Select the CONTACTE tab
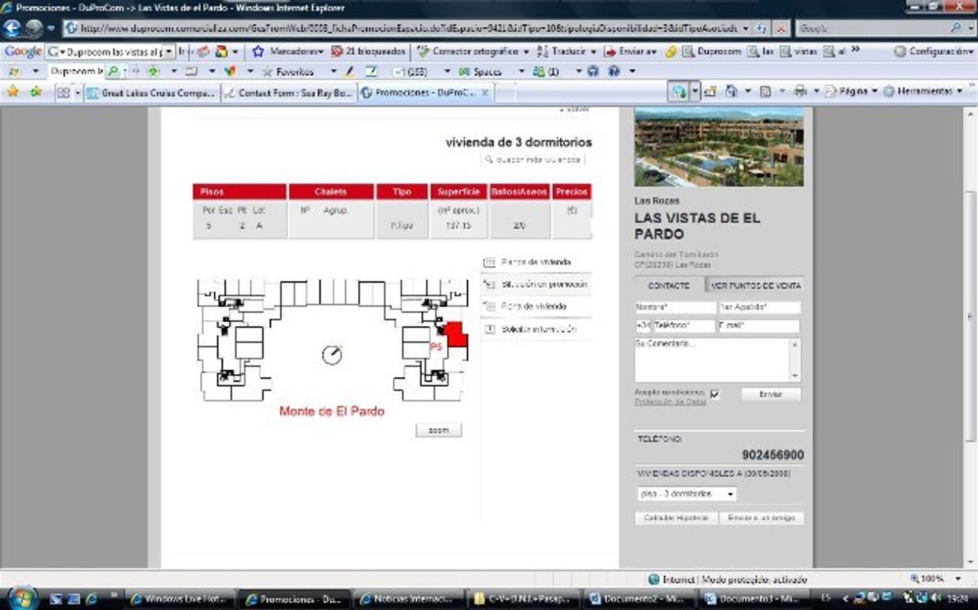 (x=668, y=285)
